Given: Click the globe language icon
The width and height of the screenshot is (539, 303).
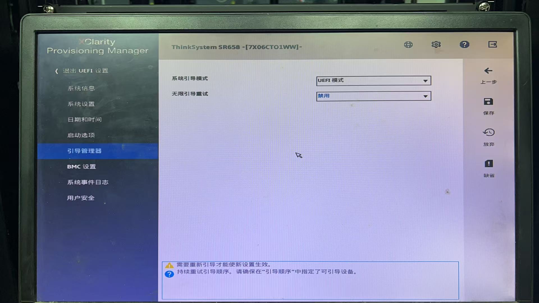Looking at the screenshot, I should click(408, 45).
